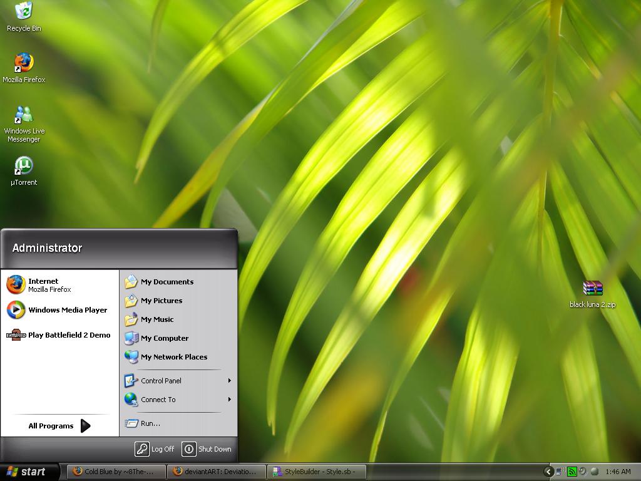Select the Mozilla Firefox desktop shortcut
The height and width of the screenshot is (481, 641).
[24, 68]
